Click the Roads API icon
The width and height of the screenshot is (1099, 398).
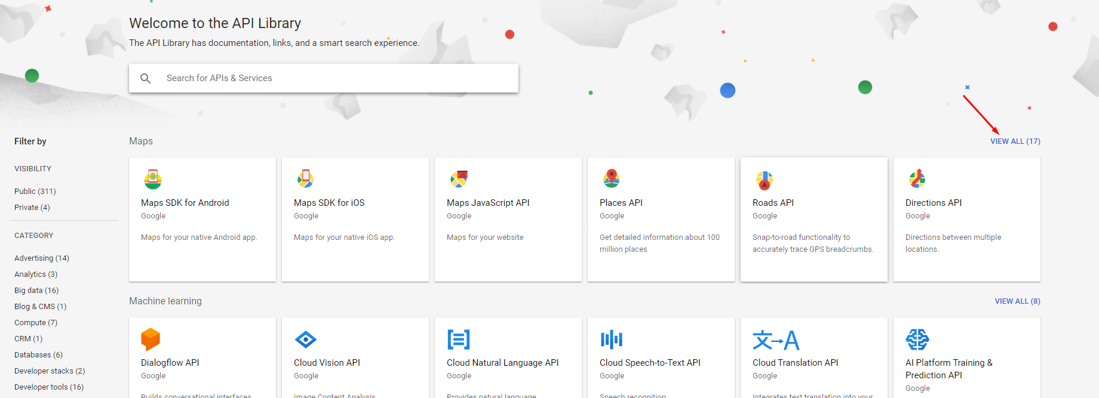click(765, 180)
